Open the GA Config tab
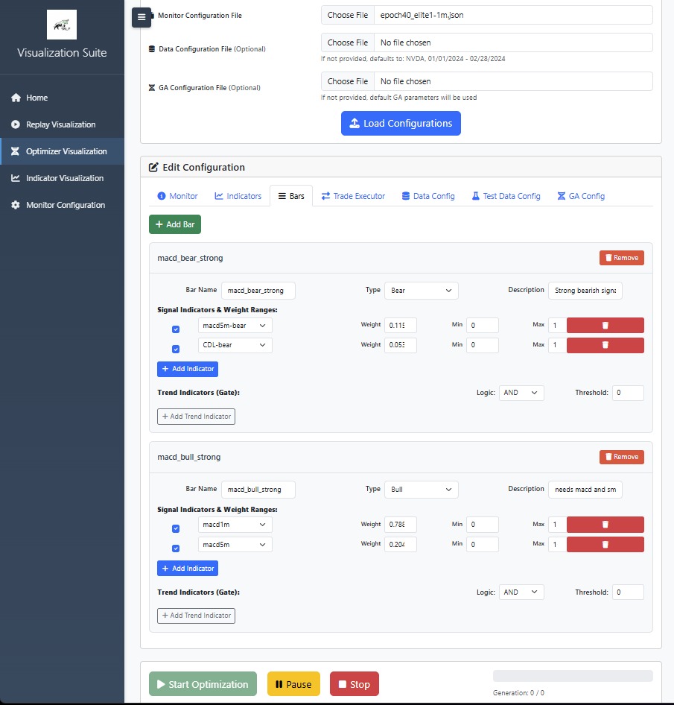 581,196
